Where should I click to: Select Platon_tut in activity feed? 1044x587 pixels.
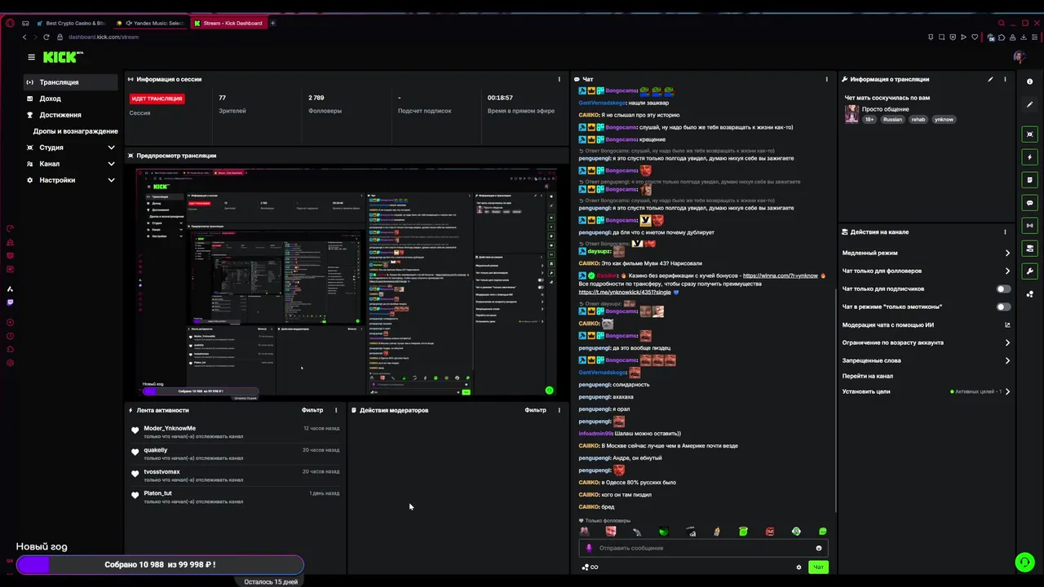157,493
